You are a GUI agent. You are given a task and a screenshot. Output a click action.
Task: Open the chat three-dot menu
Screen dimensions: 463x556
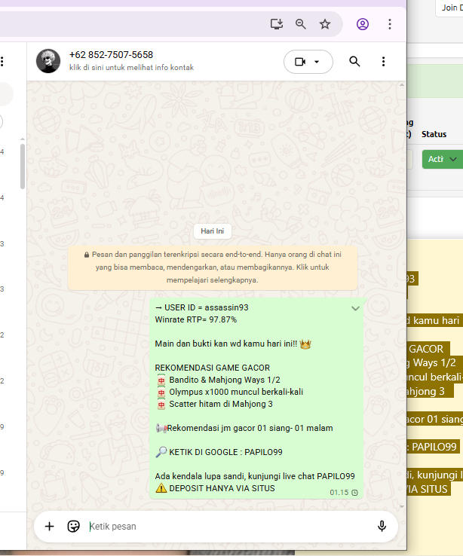[383, 61]
